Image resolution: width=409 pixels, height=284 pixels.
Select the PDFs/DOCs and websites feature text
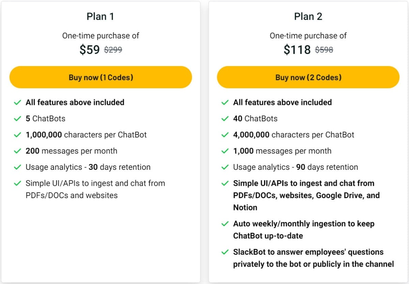click(95, 189)
